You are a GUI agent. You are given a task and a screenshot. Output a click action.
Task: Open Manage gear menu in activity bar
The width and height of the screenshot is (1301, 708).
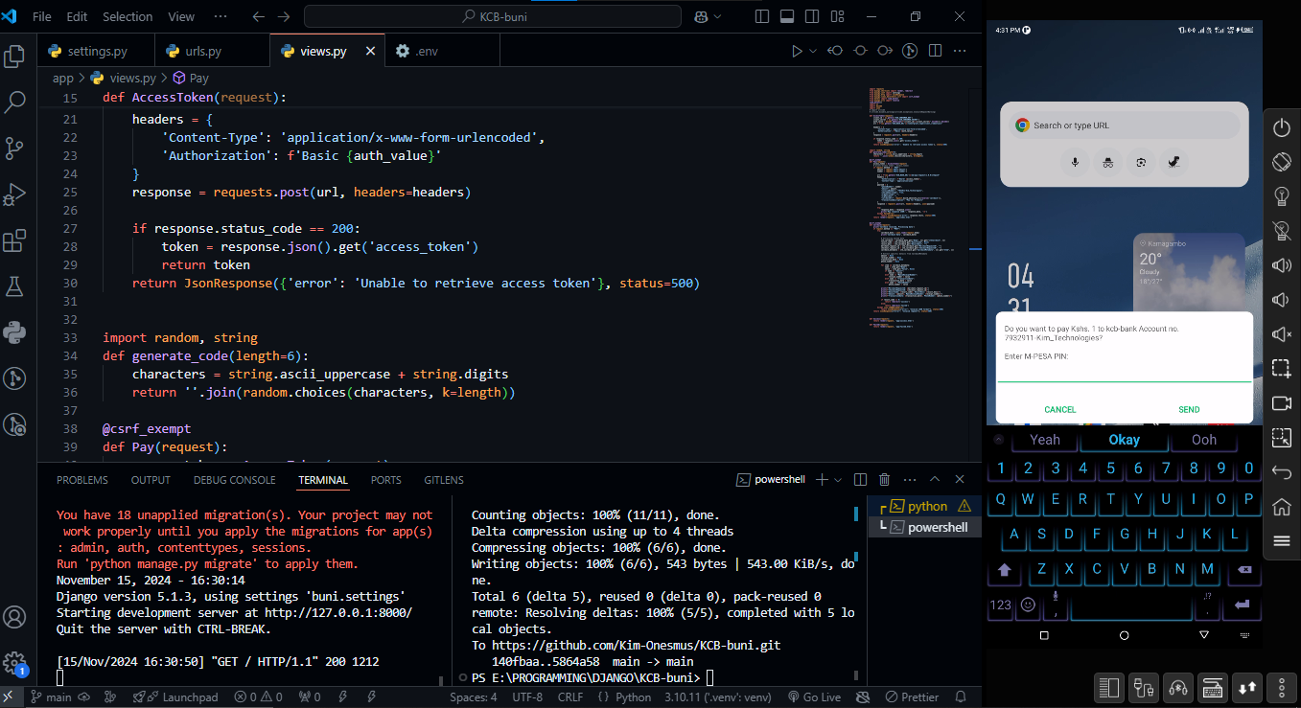pos(14,662)
